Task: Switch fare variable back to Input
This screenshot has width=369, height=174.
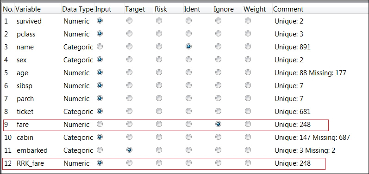Action: click(100, 124)
